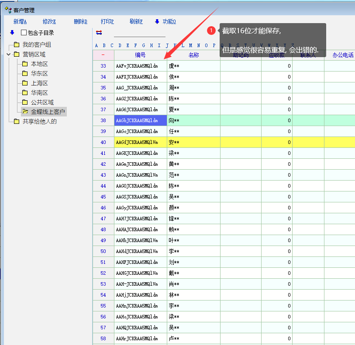Click 新增 in the menu bar
This screenshot has width=355, height=345.
click(x=20, y=21)
